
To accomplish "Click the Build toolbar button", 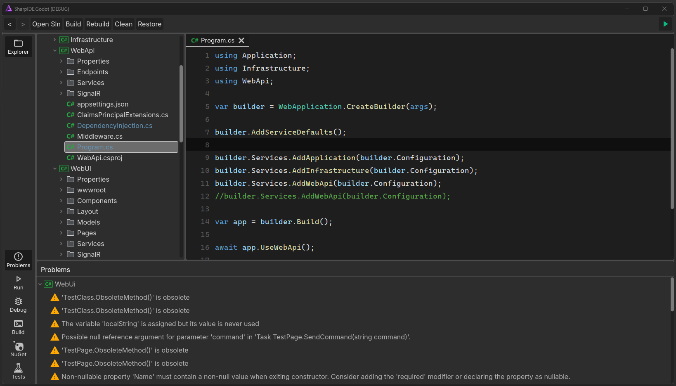I will 73,24.
